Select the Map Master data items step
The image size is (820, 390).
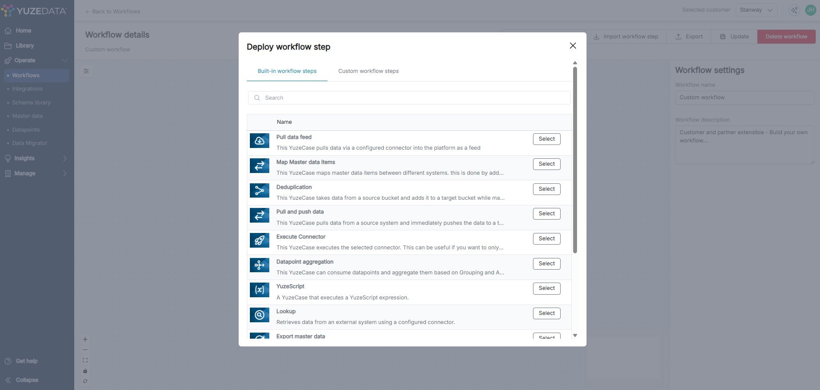[546, 164]
